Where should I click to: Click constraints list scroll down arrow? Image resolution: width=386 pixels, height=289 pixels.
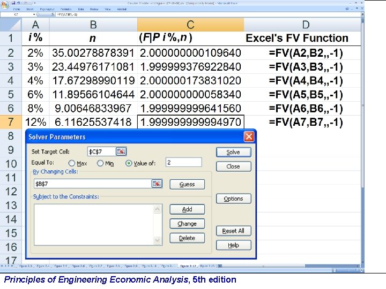pyautogui.click(x=157, y=240)
